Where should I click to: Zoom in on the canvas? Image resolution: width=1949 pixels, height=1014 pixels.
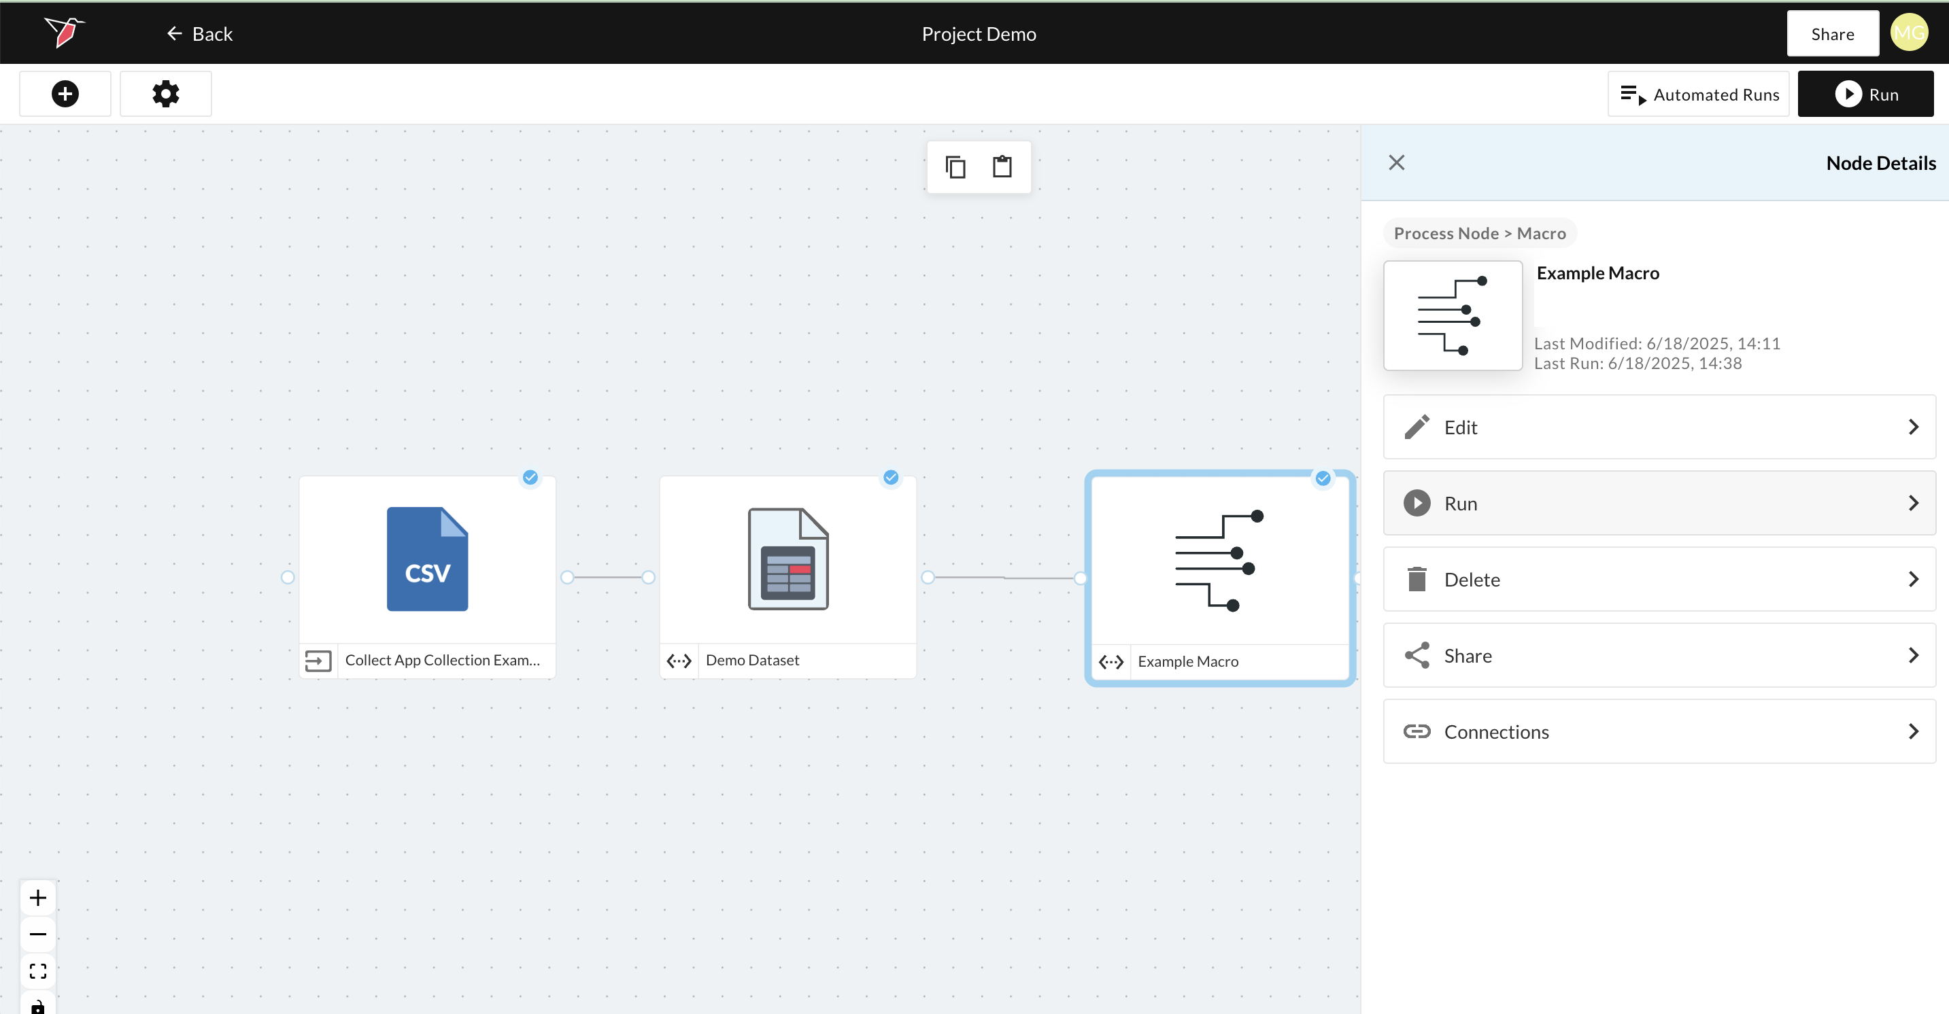(38, 898)
